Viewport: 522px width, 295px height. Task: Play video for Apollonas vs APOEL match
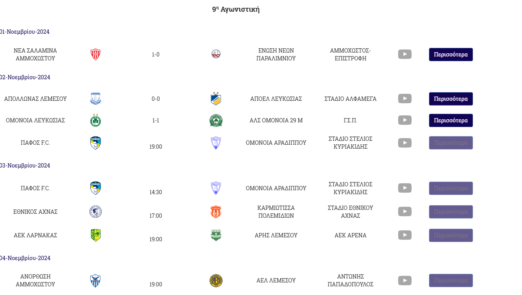[405, 98]
